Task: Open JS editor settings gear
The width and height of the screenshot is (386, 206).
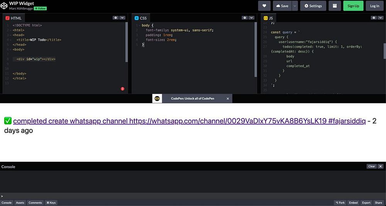Action: tap(374, 18)
